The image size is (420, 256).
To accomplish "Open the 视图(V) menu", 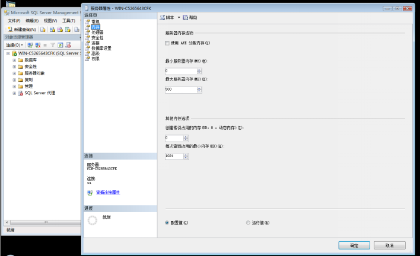I will 50,21.
